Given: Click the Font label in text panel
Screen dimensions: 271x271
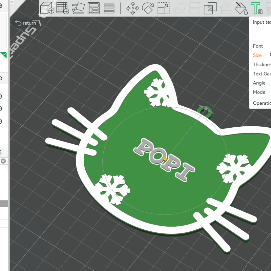Looking at the screenshot, I should pos(258,46).
